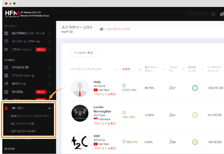Click the followers icon showing 77
Image resolution: width=224 pixels, height=154 pixels.
[x=171, y=88]
